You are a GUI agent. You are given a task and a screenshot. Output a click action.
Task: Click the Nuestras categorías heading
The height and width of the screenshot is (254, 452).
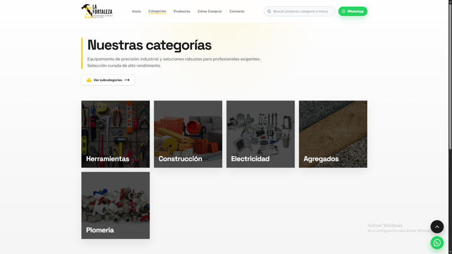pos(149,45)
